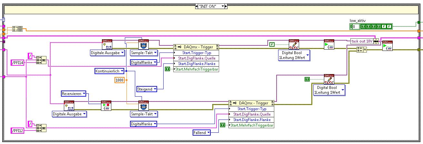Toggle F constant wired to upper DAQmx Write
Image resolution: width=423 pixels, height=144 pixels.
click(272, 44)
